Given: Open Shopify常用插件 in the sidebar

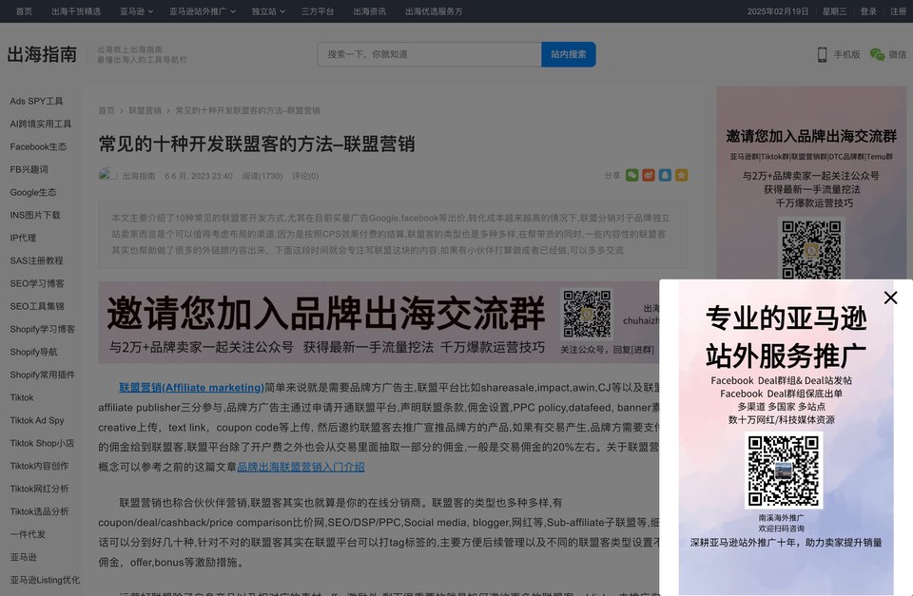Looking at the screenshot, I should coord(43,375).
